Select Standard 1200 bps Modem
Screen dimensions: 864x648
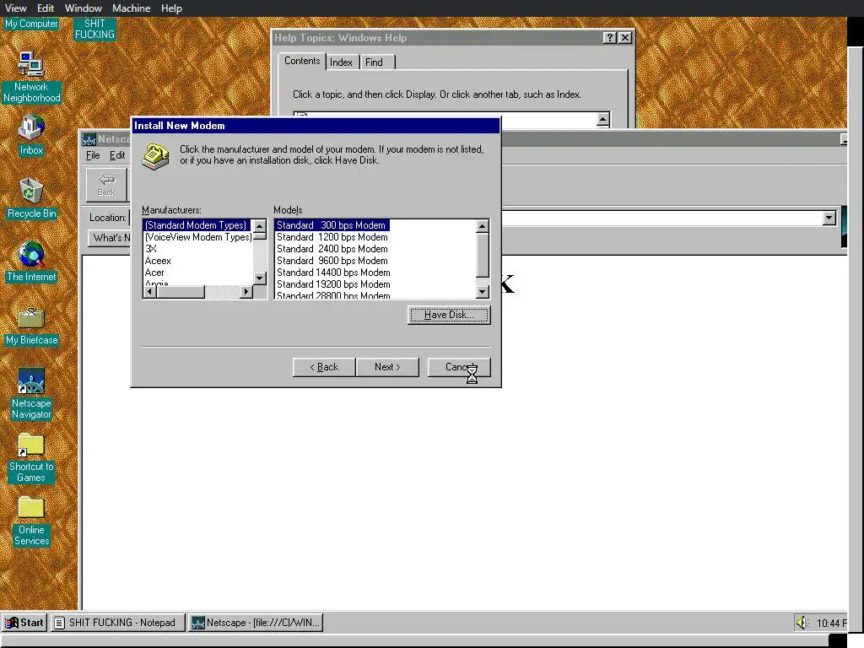click(332, 237)
